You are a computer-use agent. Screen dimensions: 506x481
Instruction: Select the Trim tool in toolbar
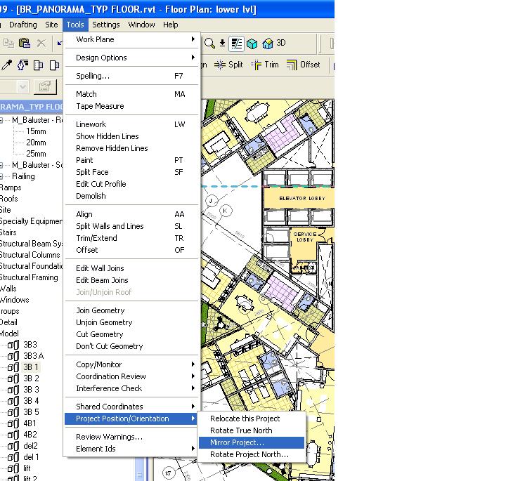(265, 65)
